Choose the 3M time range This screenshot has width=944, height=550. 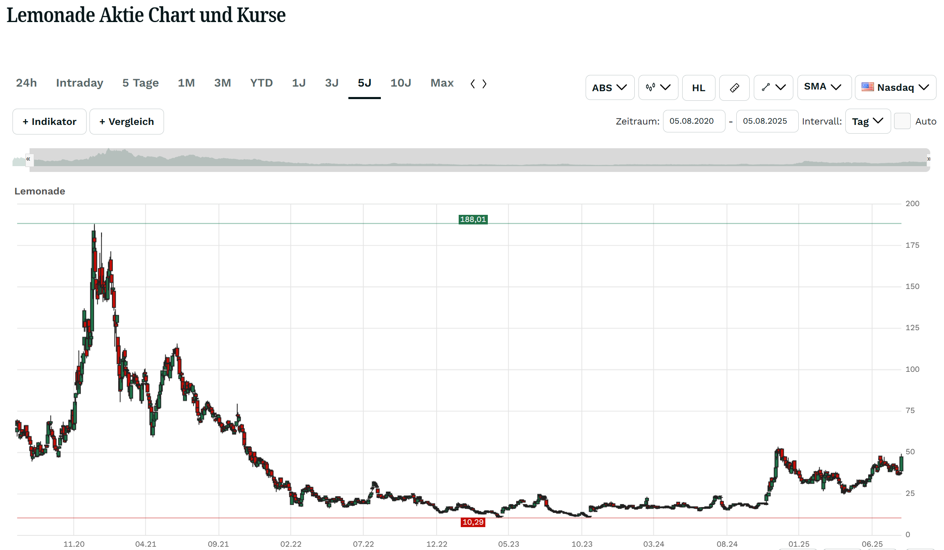point(222,83)
